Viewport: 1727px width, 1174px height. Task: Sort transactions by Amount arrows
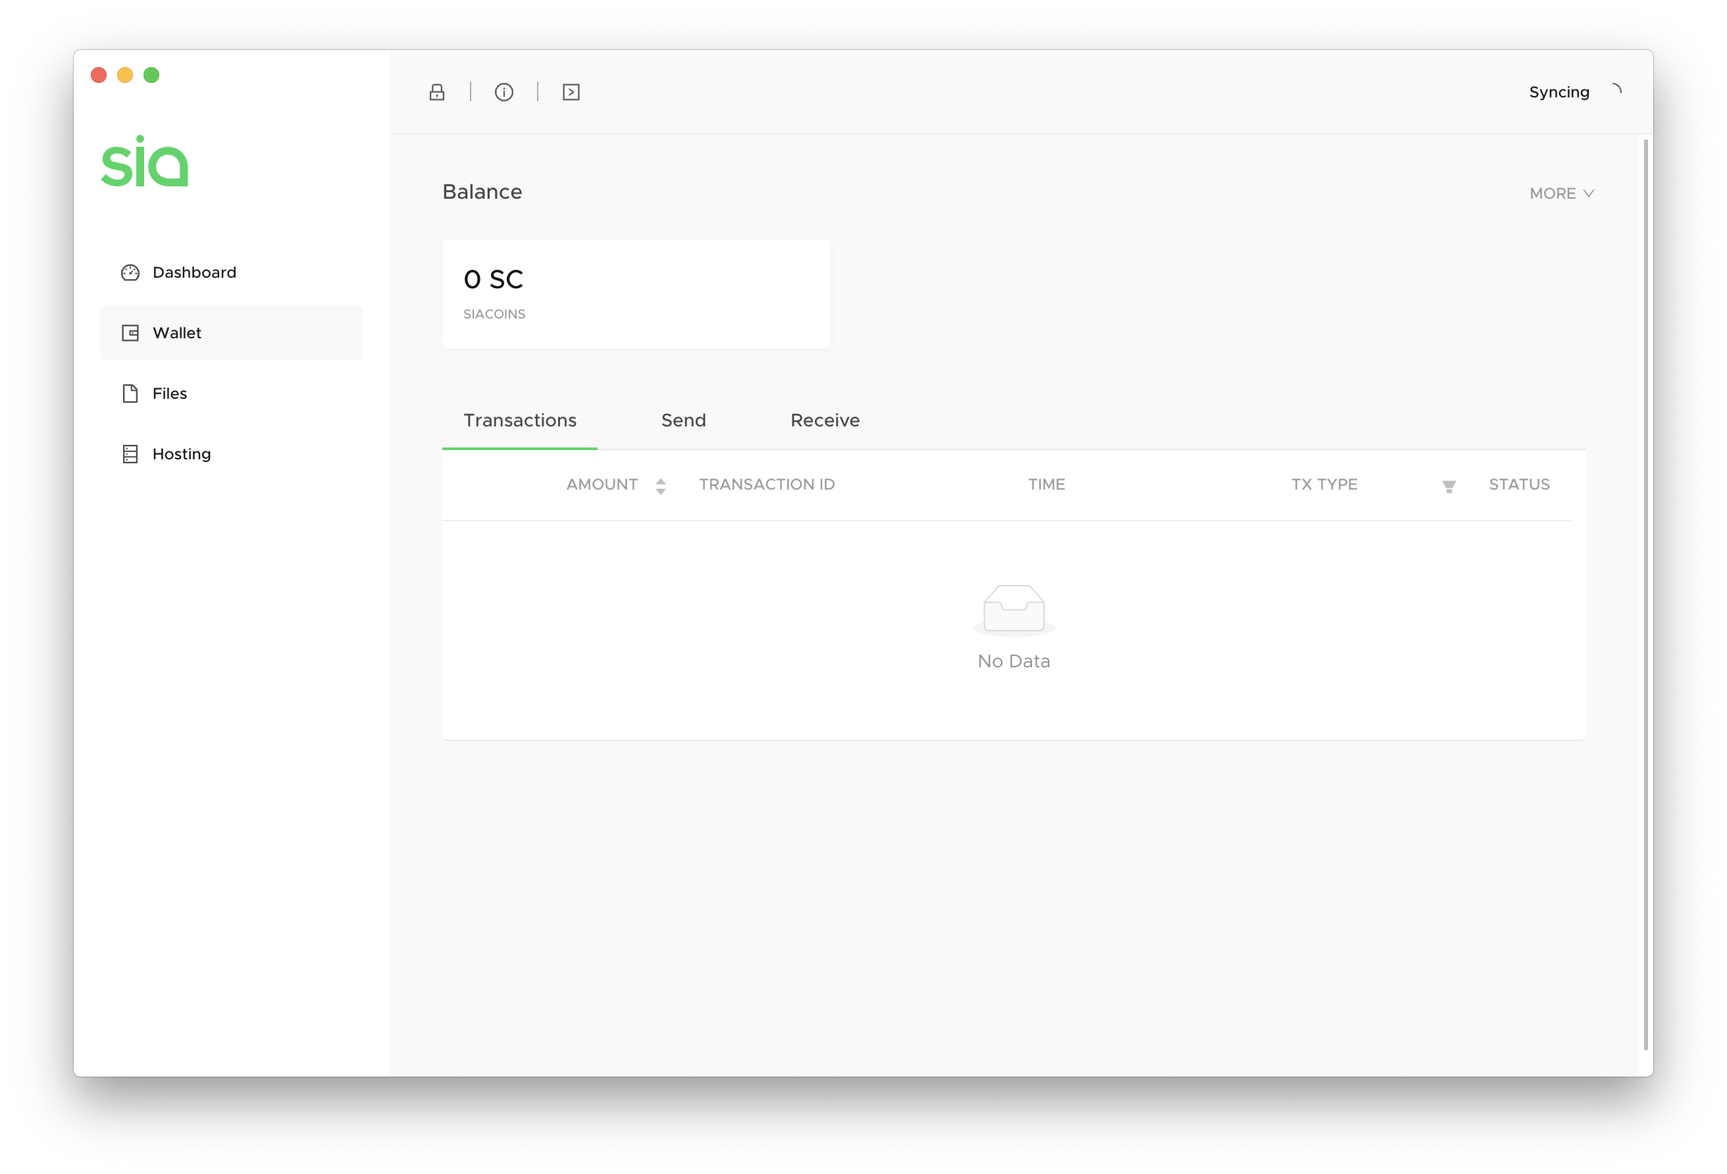(661, 486)
